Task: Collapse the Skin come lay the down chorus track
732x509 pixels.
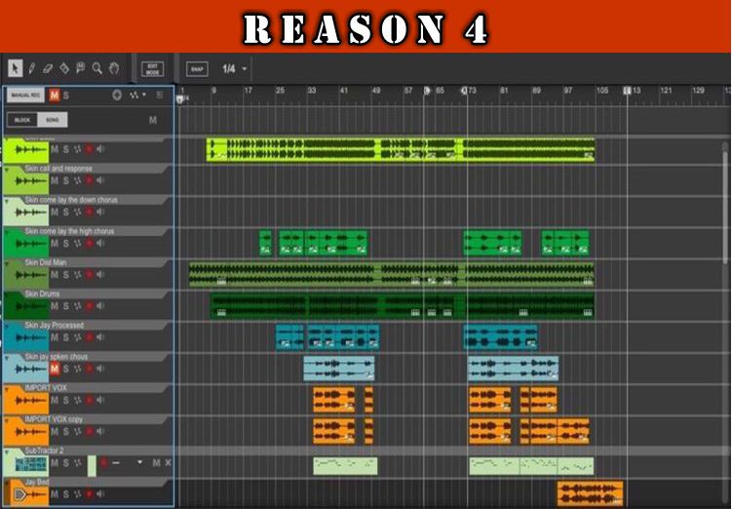Action: (7, 201)
